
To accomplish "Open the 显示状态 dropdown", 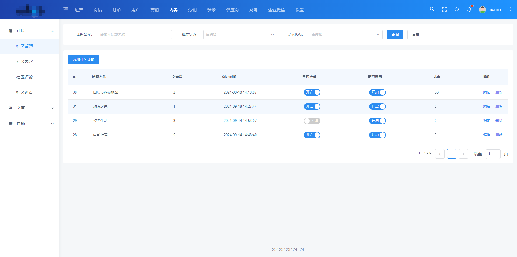I will click(x=345, y=35).
